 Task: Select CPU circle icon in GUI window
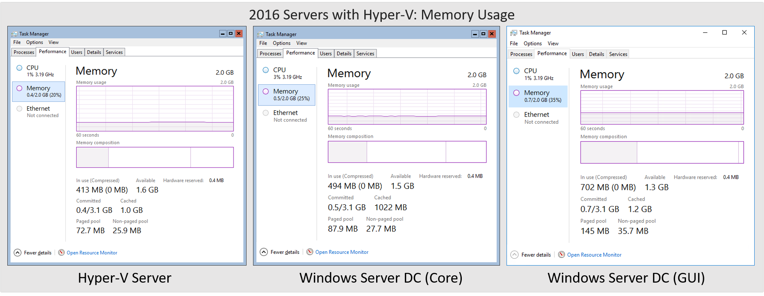click(x=516, y=71)
